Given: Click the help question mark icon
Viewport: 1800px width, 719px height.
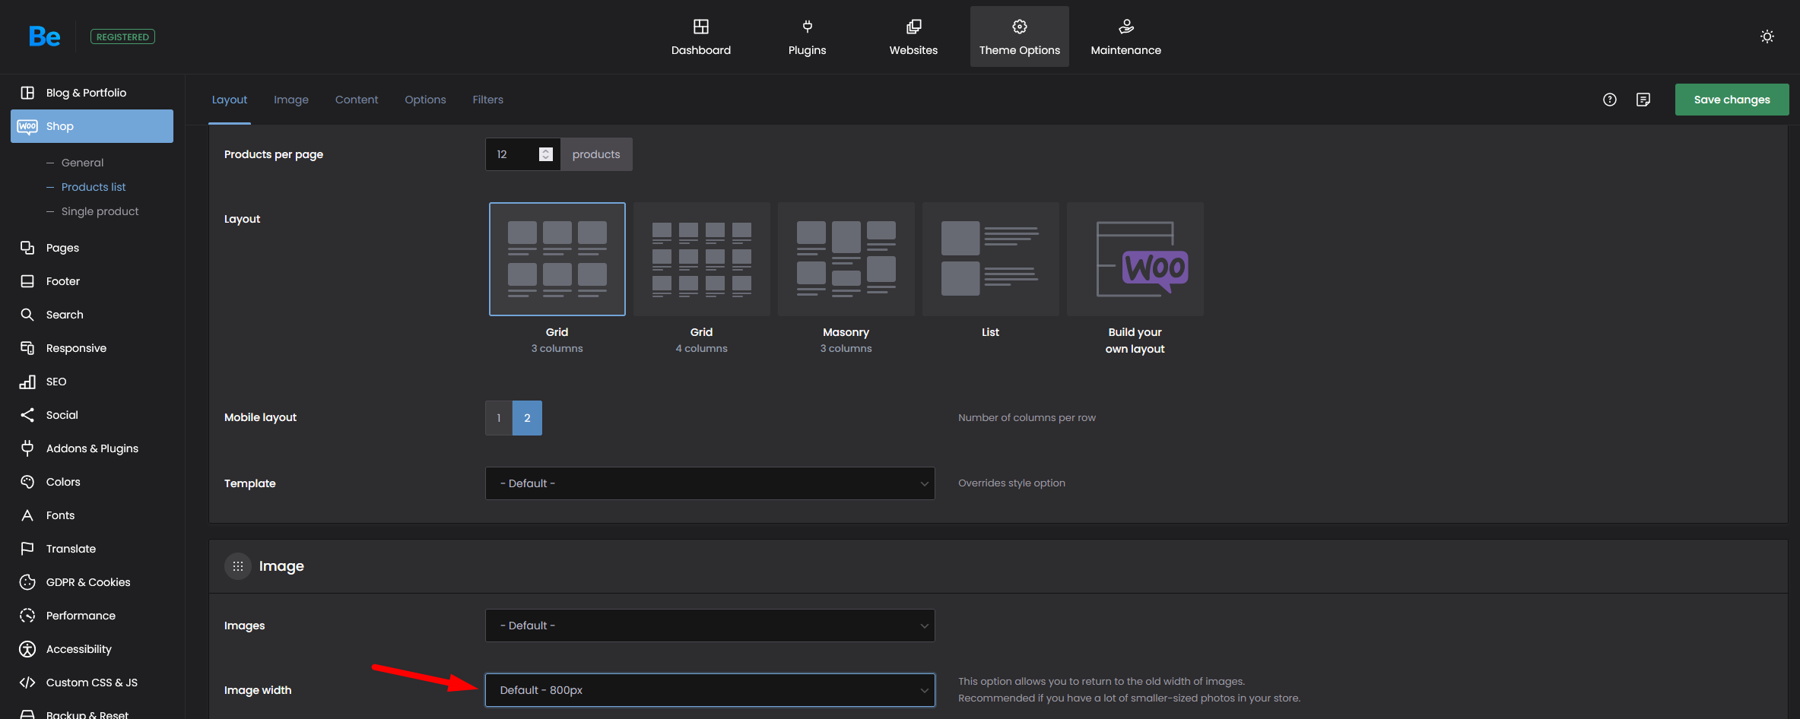Looking at the screenshot, I should [x=1609, y=100].
